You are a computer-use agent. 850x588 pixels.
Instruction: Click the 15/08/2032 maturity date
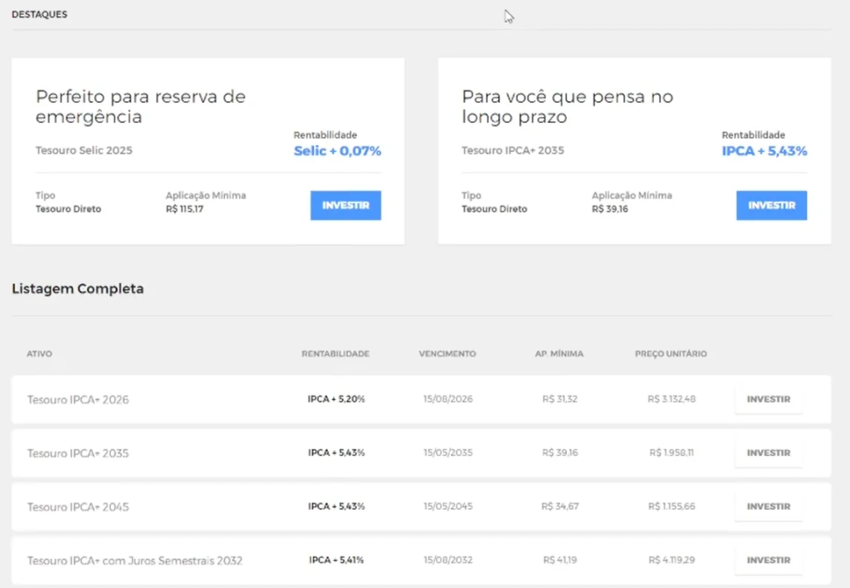(x=447, y=560)
